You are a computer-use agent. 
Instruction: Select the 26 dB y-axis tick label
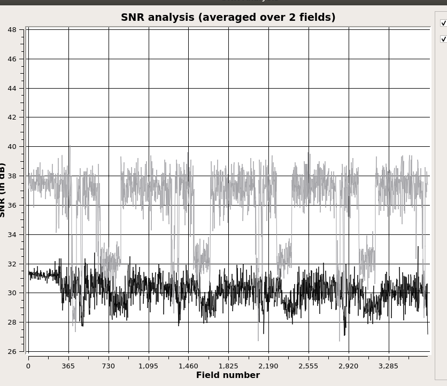pos(12,351)
